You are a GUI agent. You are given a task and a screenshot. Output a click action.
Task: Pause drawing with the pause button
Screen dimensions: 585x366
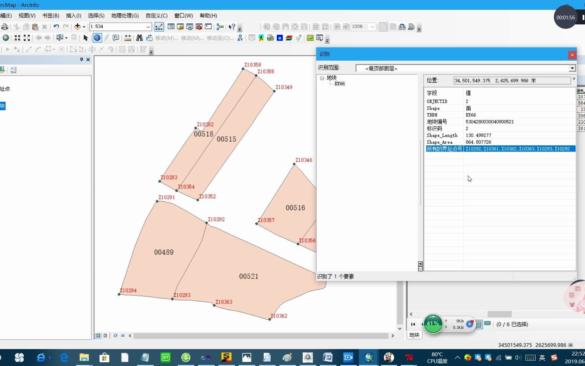click(x=123, y=335)
